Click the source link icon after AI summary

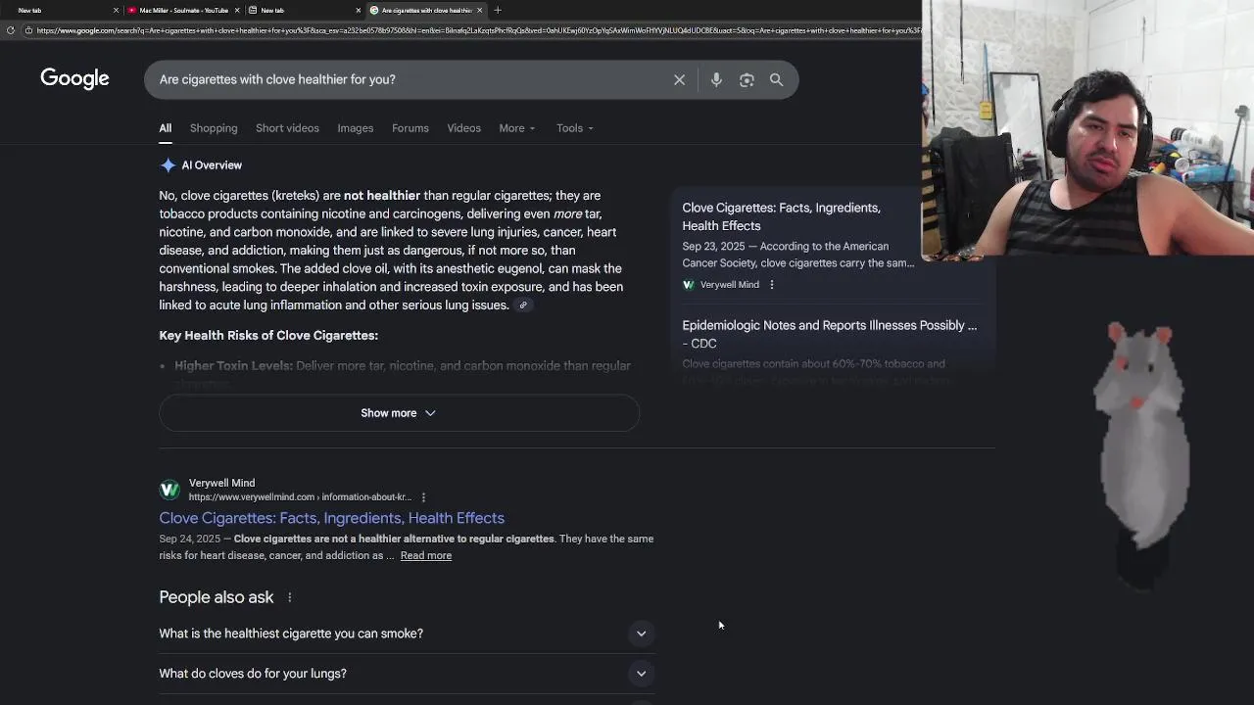(523, 305)
